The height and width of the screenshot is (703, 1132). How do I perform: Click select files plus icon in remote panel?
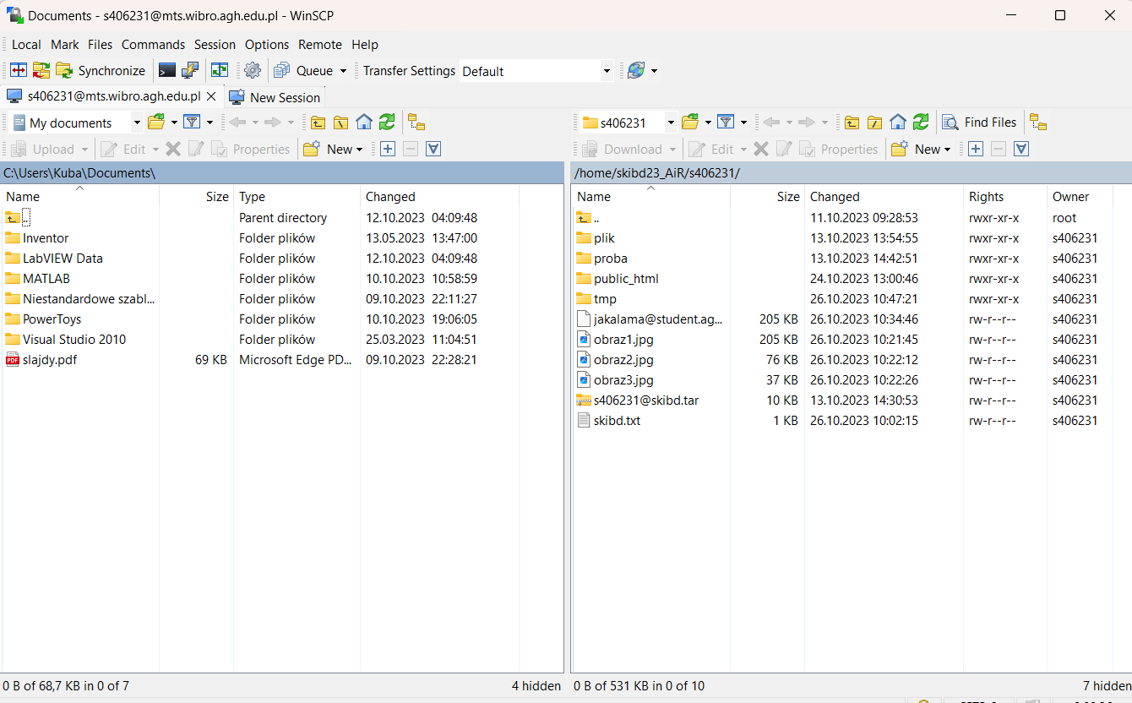click(x=975, y=150)
